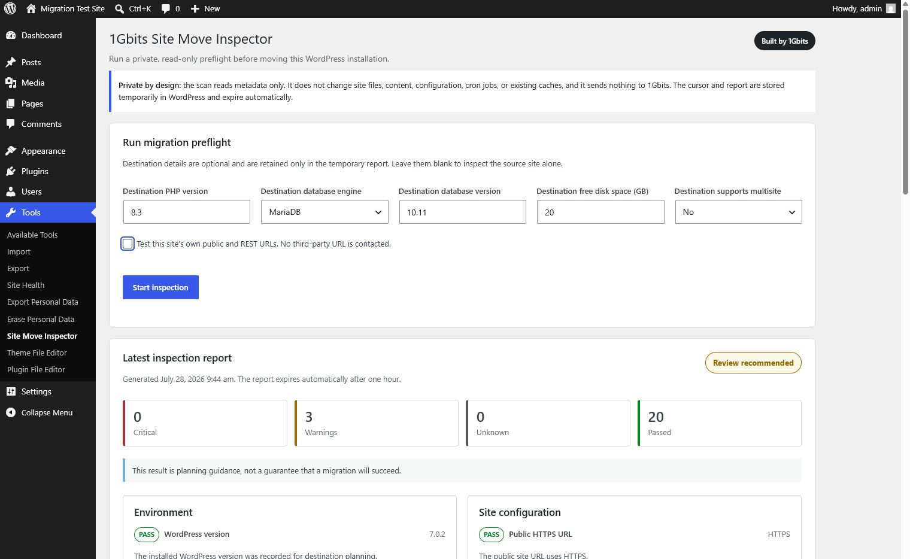This screenshot has width=910, height=559.
Task: Open the WordPress logo menu
Action: [x=10, y=8]
